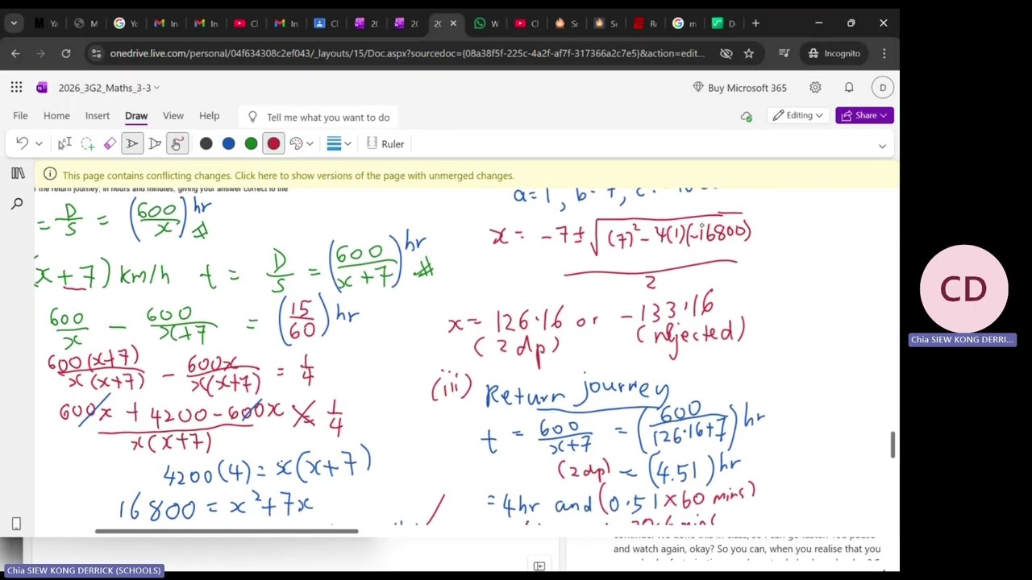Open a new browser tab
The image size is (1032, 580).
coord(755,23)
